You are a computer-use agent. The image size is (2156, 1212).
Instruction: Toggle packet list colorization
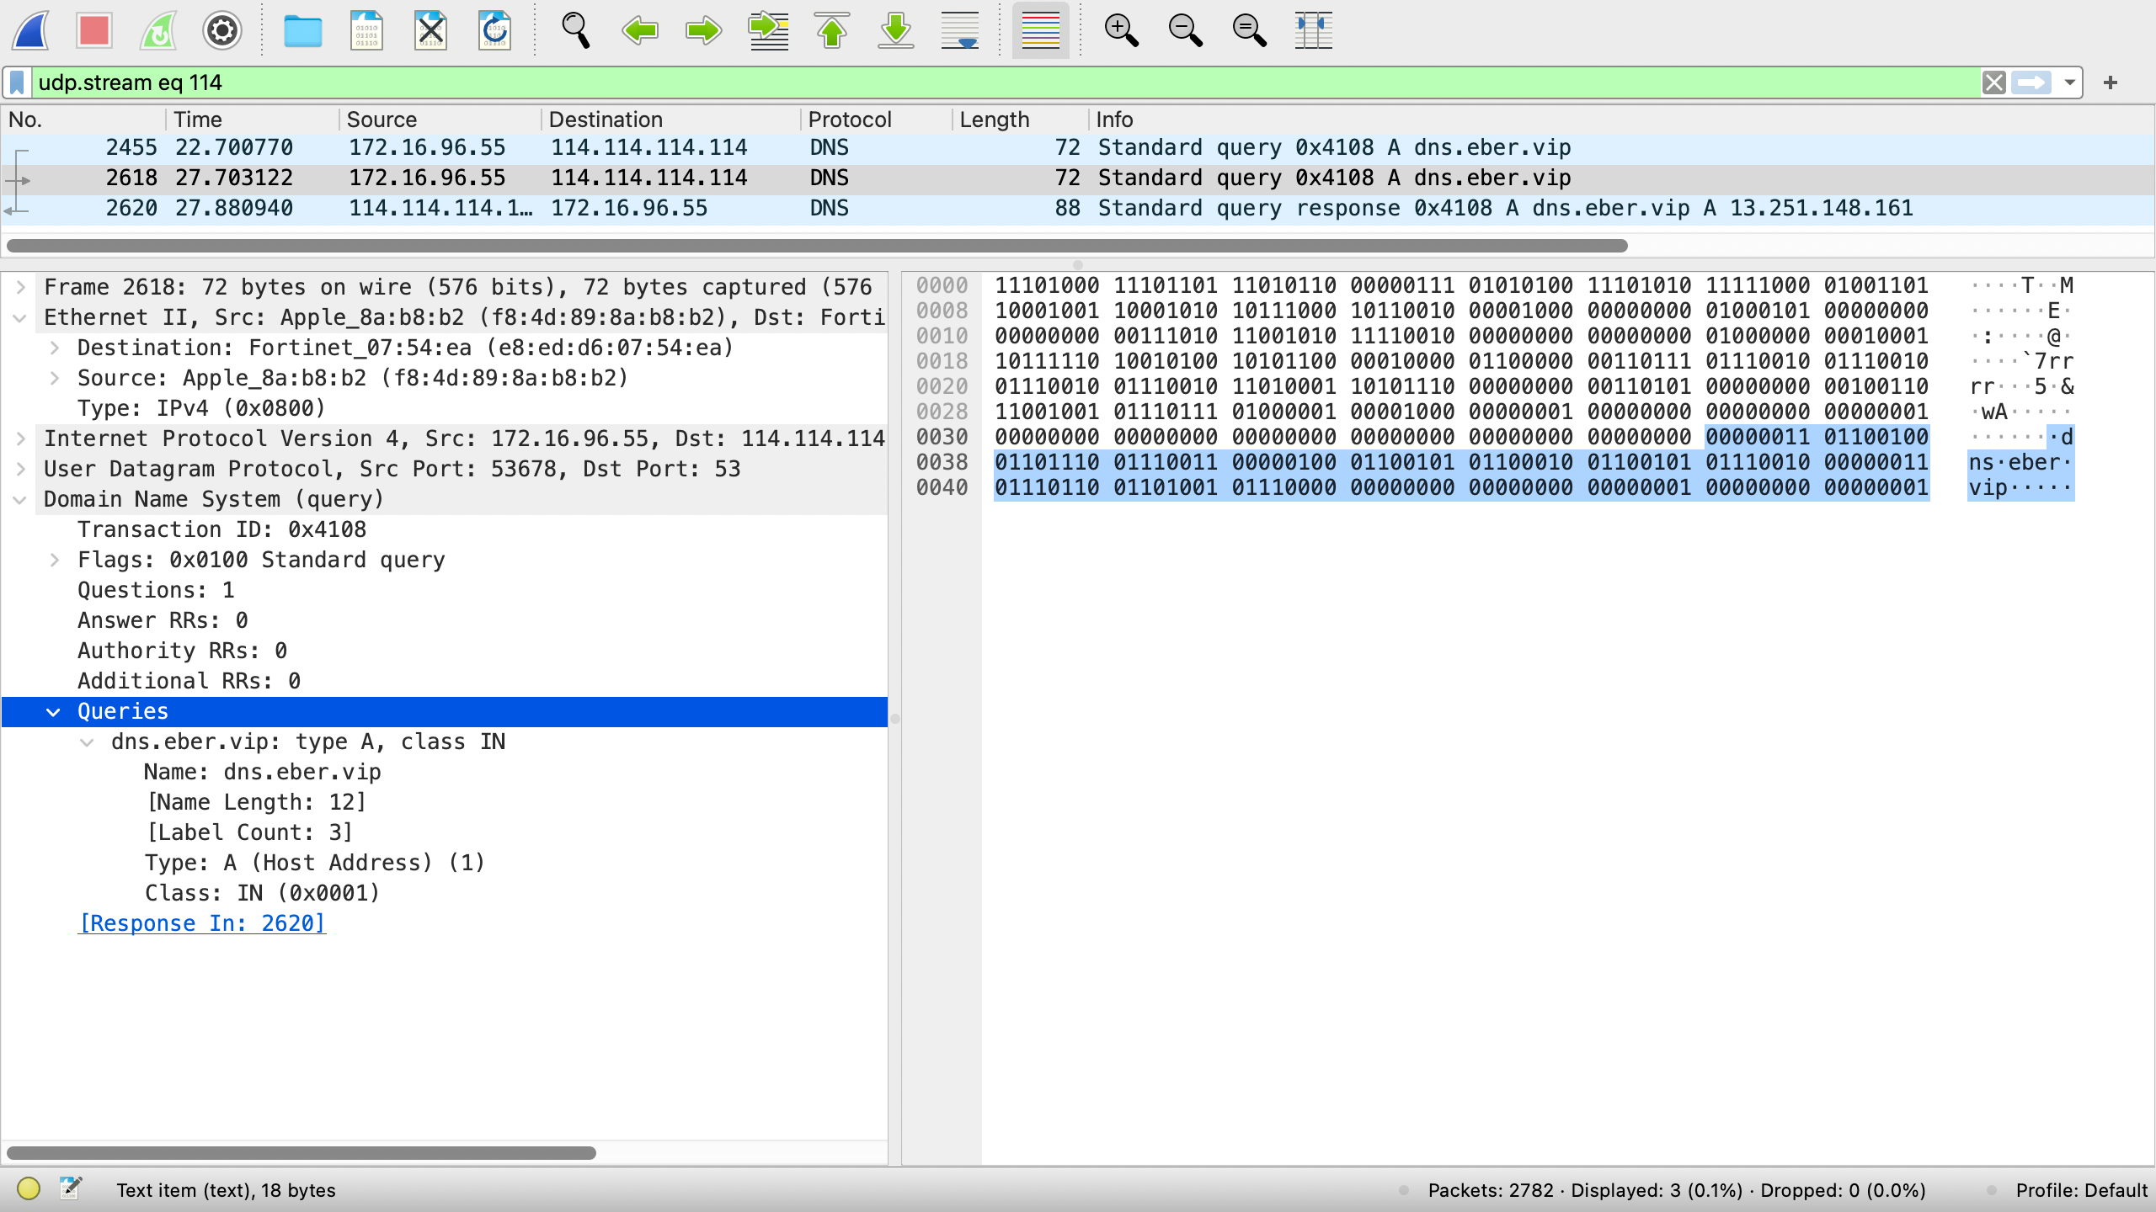tap(1041, 31)
